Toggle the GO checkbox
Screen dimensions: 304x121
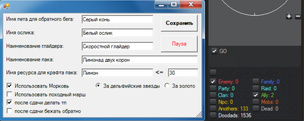[x=214, y=51]
